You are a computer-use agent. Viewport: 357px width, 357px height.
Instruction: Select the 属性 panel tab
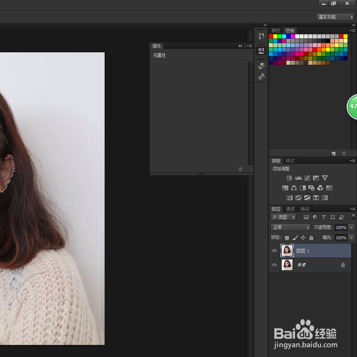(157, 46)
